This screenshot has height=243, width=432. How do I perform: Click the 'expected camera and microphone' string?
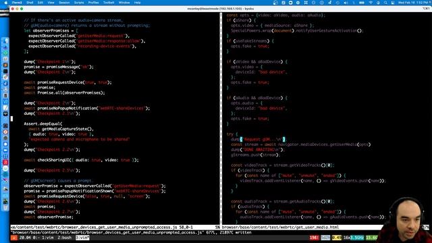click(79, 140)
